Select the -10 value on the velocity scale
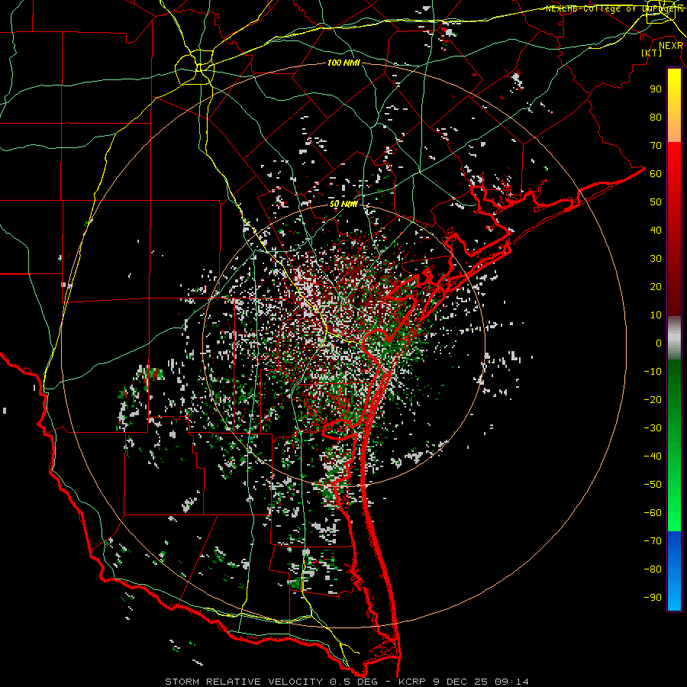Viewport: 687px width, 687px height. click(x=653, y=372)
